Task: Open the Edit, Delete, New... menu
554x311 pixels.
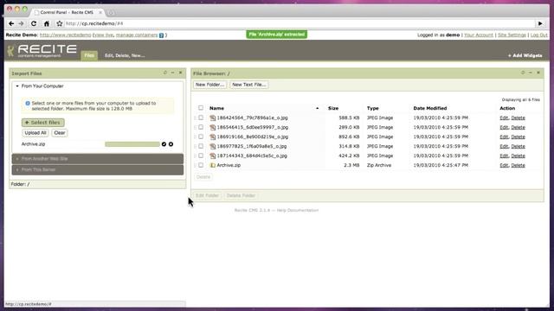Action: (x=125, y=55)
